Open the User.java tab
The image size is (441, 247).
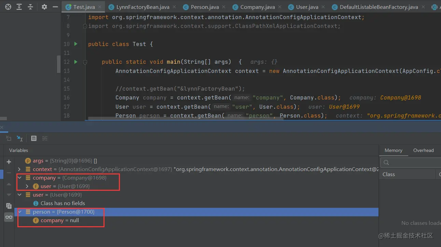click(x=307, y=7)
